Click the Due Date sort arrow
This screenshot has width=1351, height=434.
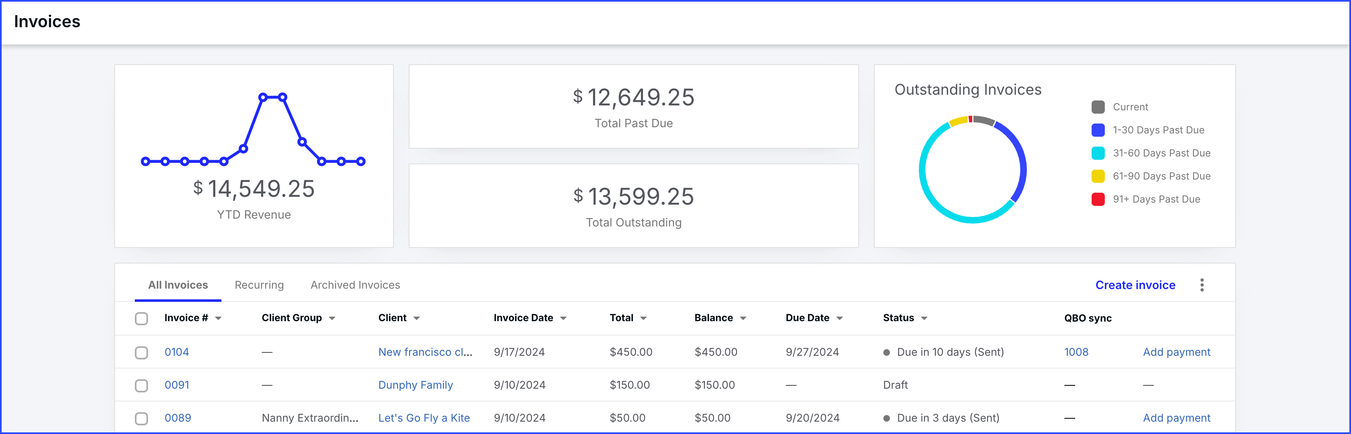pos(839,318)
